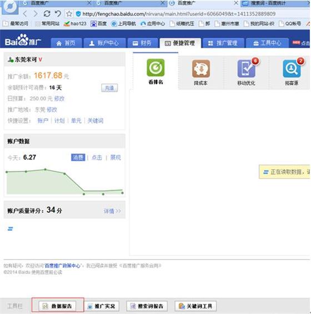The image size is (311, 314).
Task: Click 修改 link next to daily budget
Action: [59, 99]
